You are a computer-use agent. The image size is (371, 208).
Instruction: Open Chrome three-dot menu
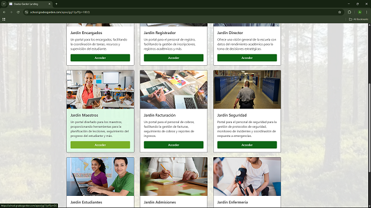(367, 12)
